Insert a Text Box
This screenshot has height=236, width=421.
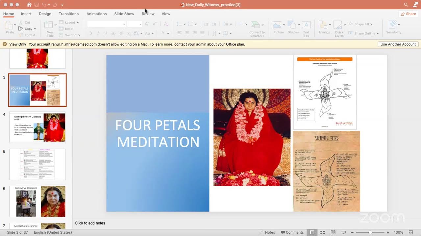coord(306,29)
